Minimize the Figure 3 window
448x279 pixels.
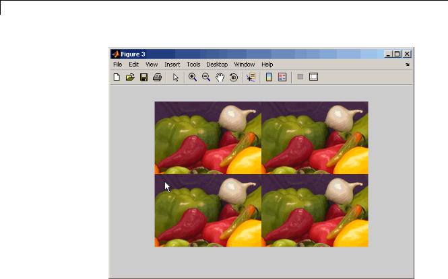[388, 54]
